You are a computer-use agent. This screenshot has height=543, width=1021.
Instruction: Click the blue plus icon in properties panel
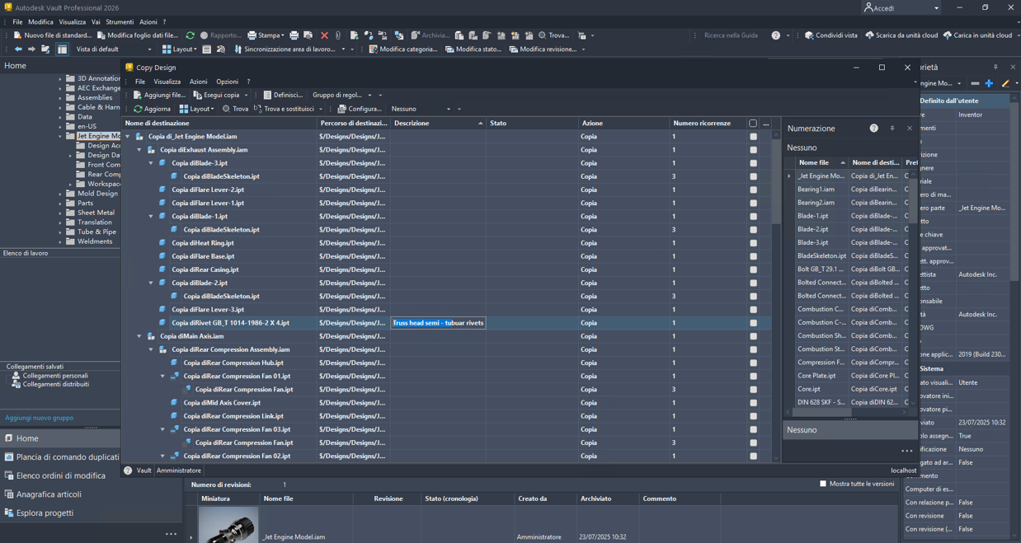pyautogui.click(x=989, y=83)
